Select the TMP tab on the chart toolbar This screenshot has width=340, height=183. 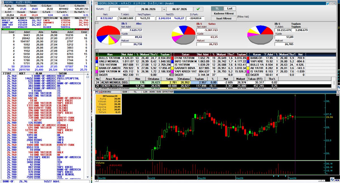coord(171,92)
